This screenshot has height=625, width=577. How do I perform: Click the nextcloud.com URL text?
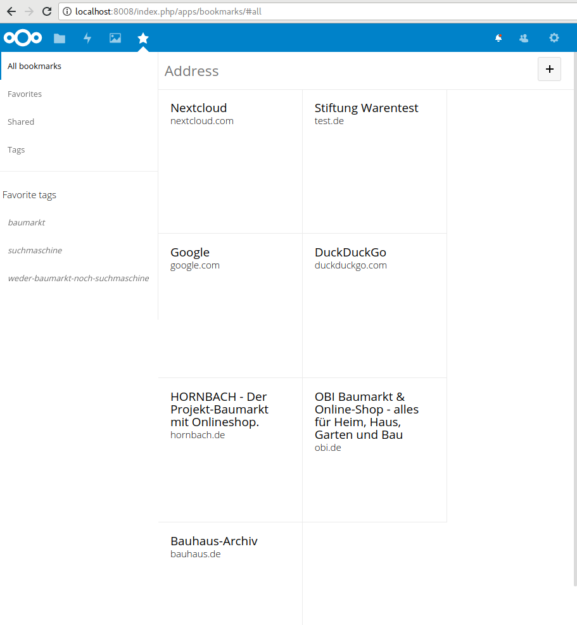[202, 121]
